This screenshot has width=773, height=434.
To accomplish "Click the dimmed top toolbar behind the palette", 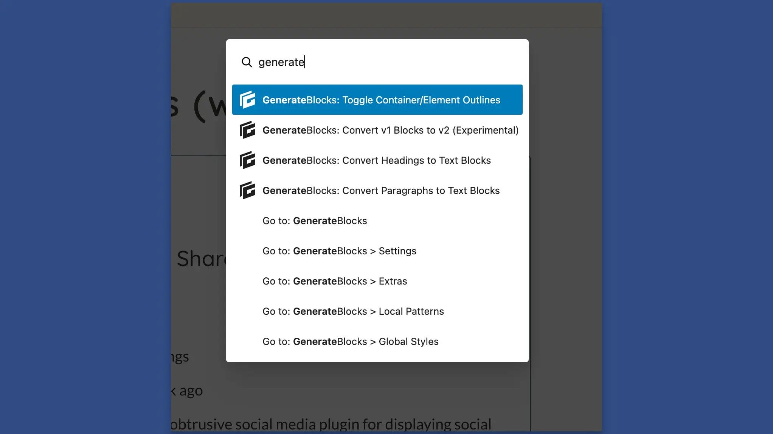I will point(386,15).
